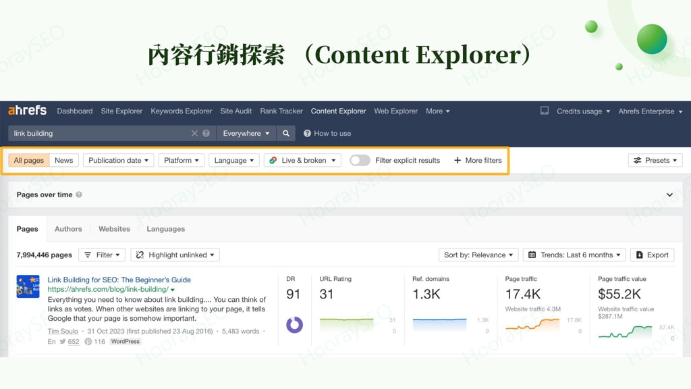Click the Pinterest count icon on the result
Viewport: 691px width, 389px height.
click(88, 341)
